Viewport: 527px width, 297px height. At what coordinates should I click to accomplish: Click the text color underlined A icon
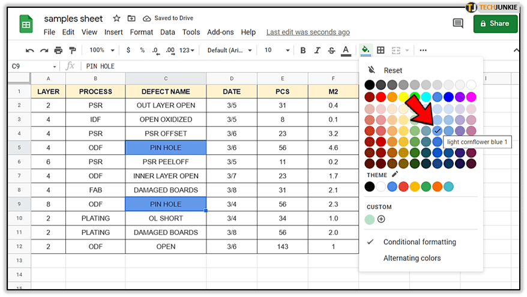(x=346, y=50)
